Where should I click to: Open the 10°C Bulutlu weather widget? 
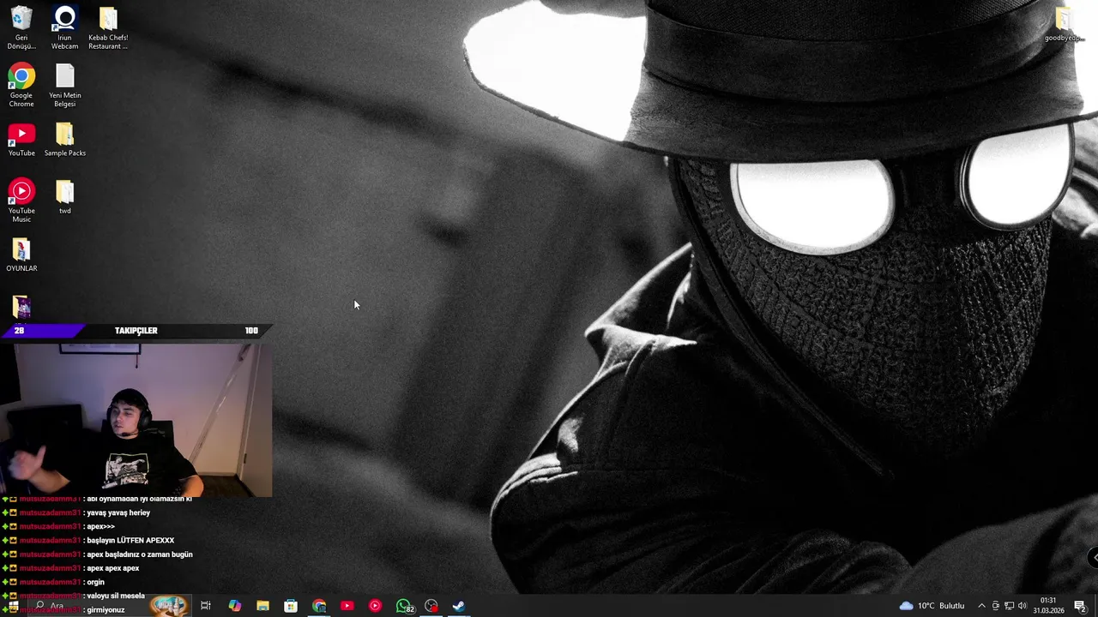coord(932,606)
